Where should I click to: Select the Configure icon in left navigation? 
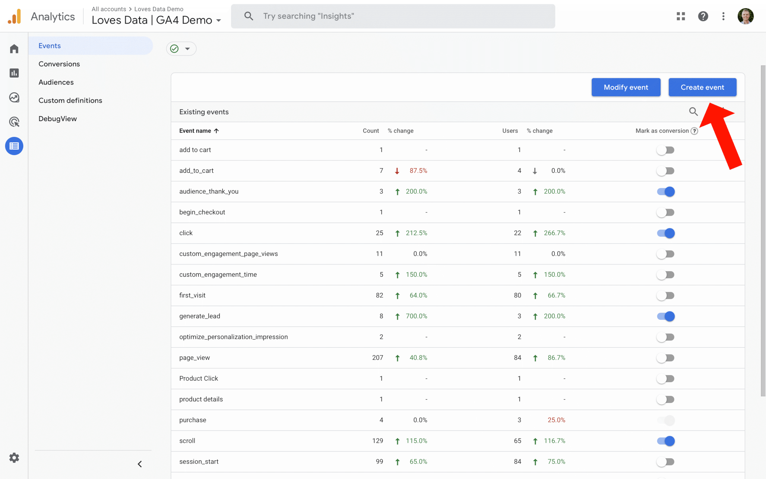[x=14, y=146]
